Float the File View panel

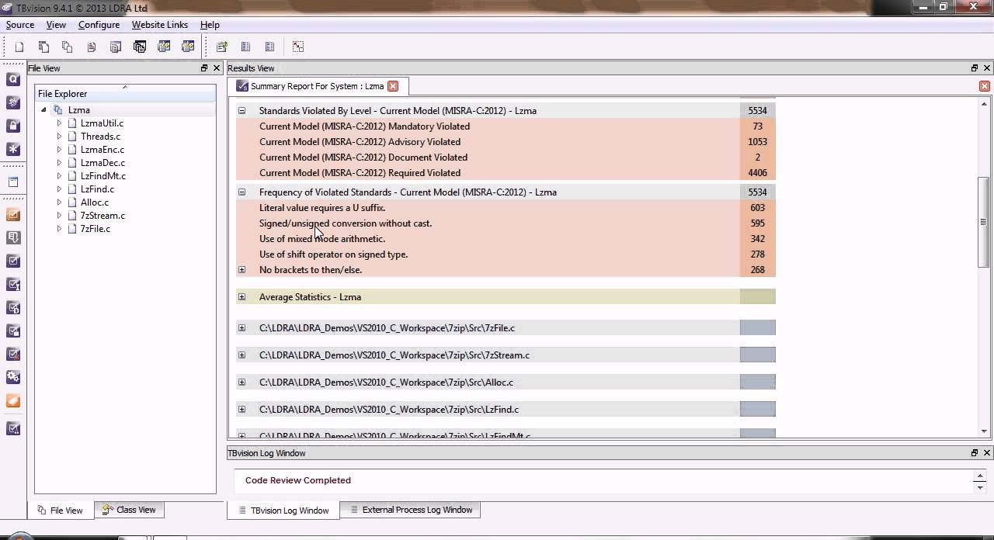204,68
